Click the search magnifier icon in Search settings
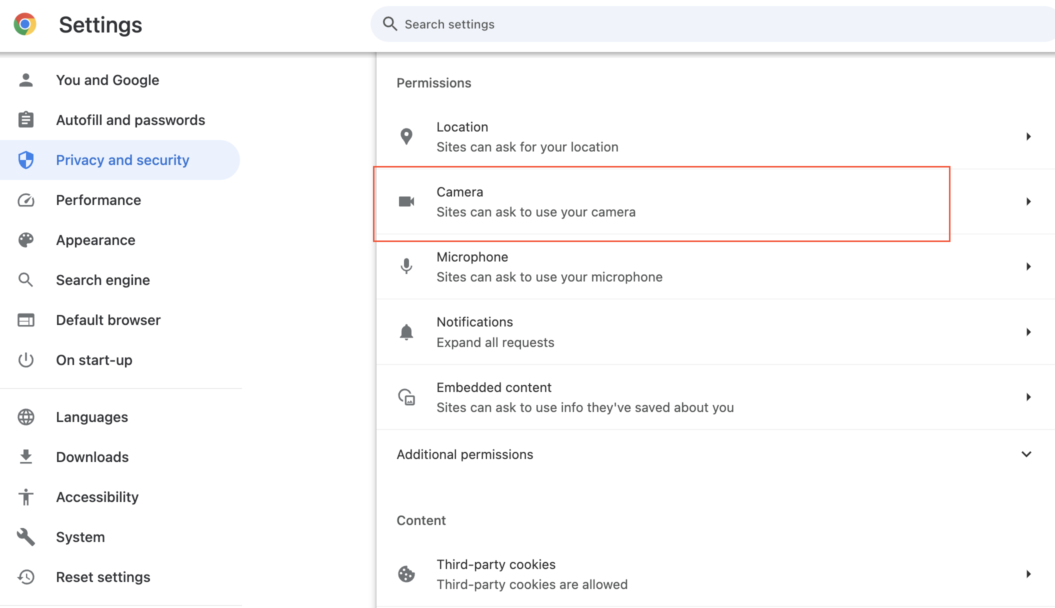The image size is (1055, 608). (390, 23)
